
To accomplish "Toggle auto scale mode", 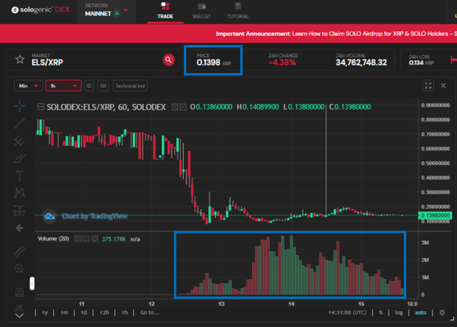I will point(420,313).
